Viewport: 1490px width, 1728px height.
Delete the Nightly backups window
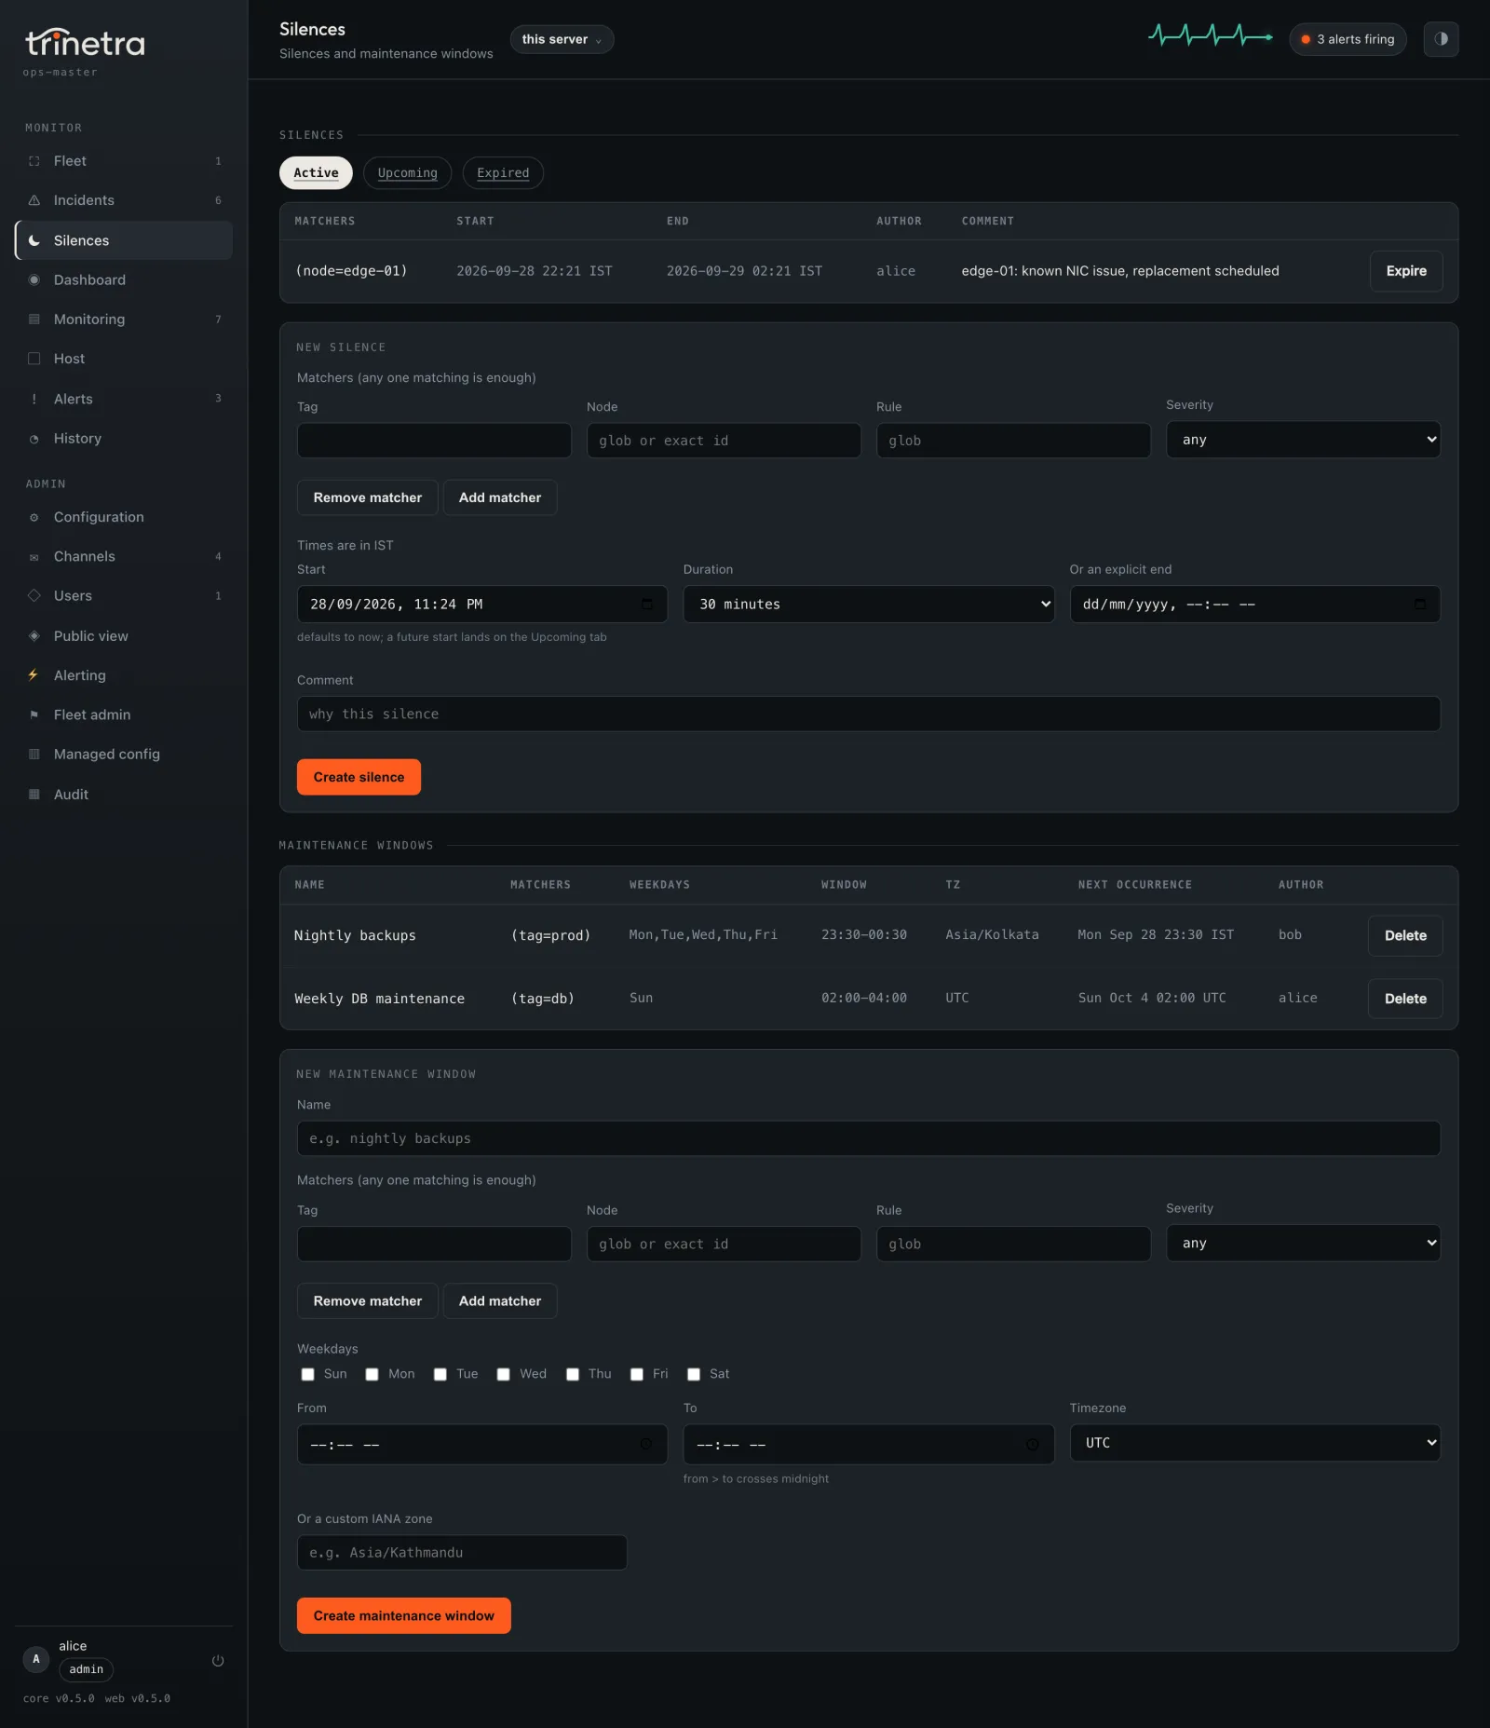pos(1405,935)
